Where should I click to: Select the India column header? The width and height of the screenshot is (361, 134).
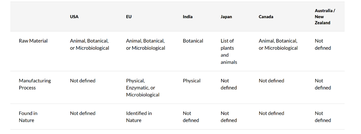(x=188, y=17)
